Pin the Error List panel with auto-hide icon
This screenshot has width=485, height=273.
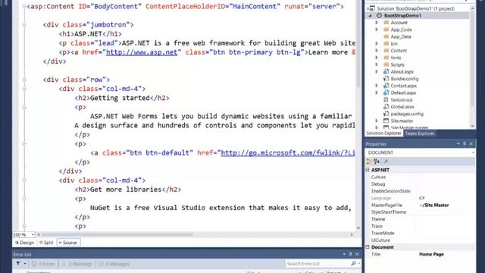coord(350,254)
